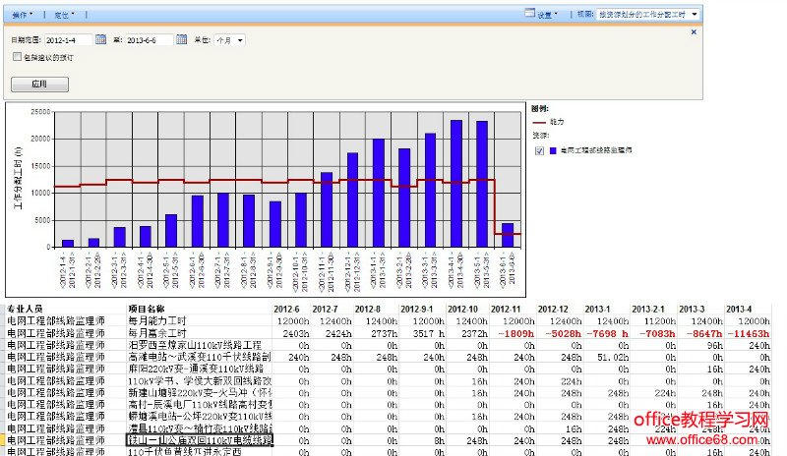Click the 项目名称 column header
This screenshot has height=456, width=787.
pos(150,310)
